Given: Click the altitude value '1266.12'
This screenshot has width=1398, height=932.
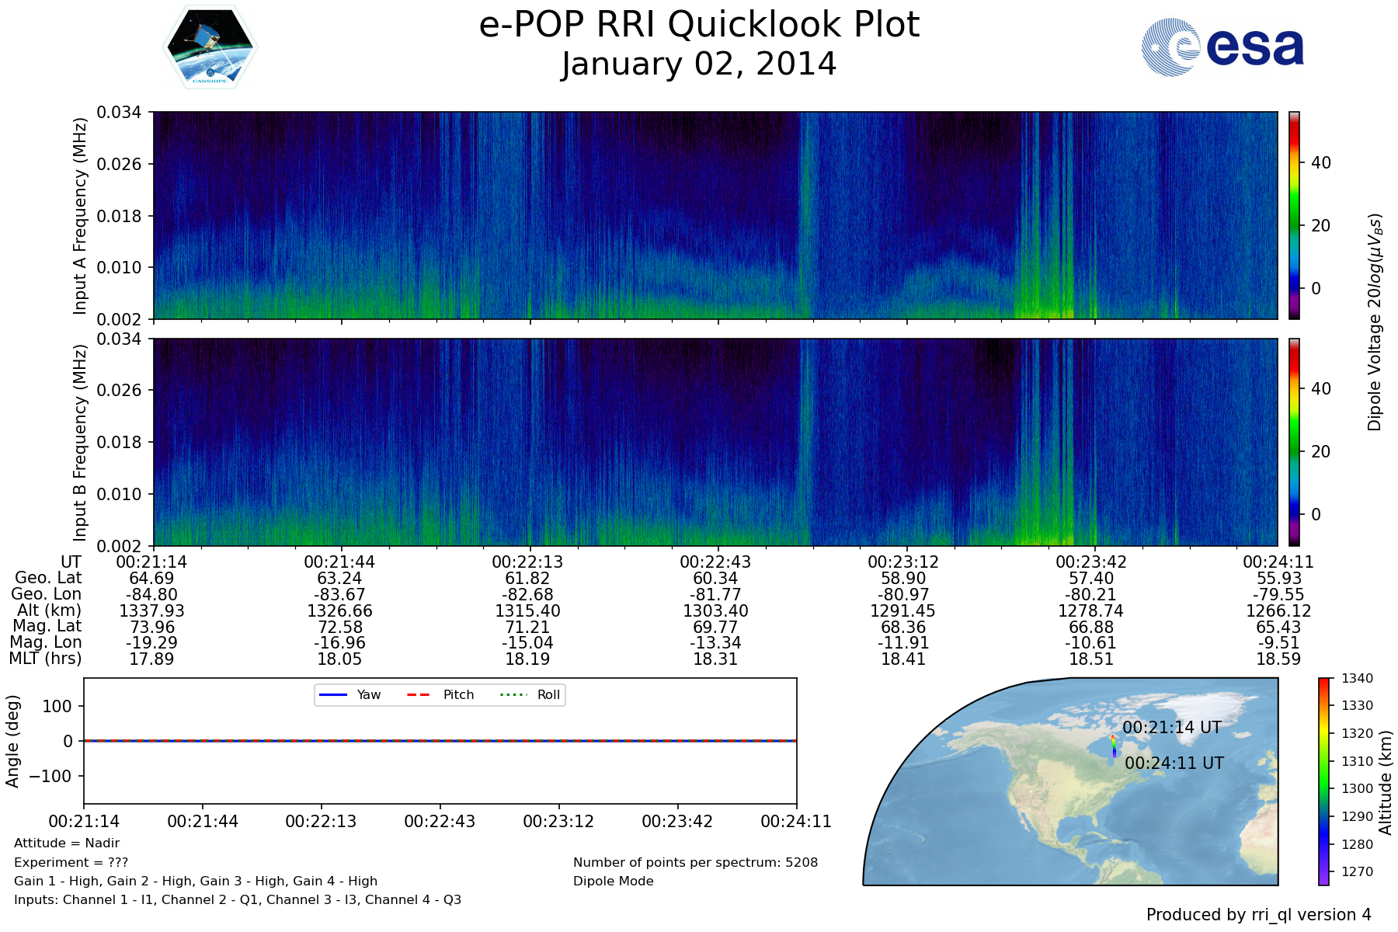Looking at the screenshot, I should click(x=1279, y=611).
